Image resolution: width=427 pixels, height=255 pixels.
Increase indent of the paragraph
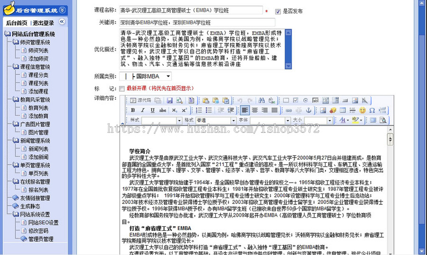[231, 110]
